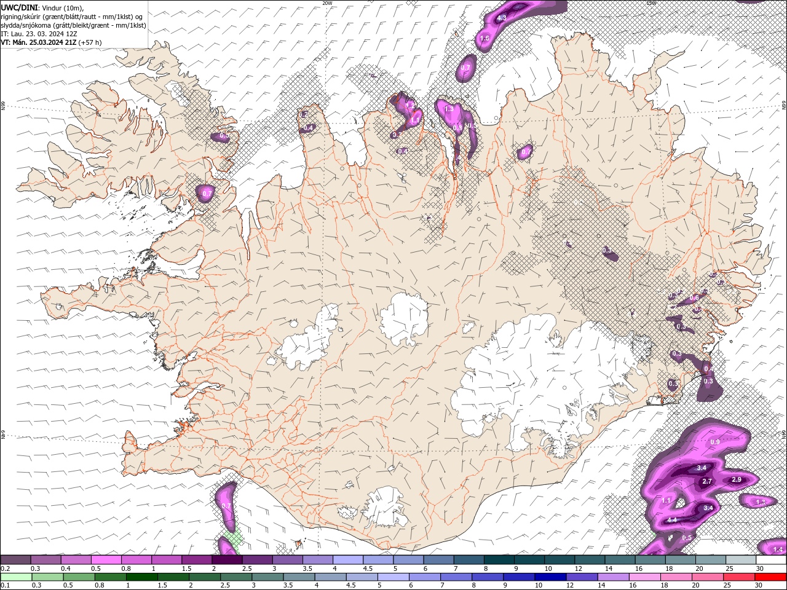
Task: Click the 4.3 precipitation value on the map
Action: click(x=502, y=18)
